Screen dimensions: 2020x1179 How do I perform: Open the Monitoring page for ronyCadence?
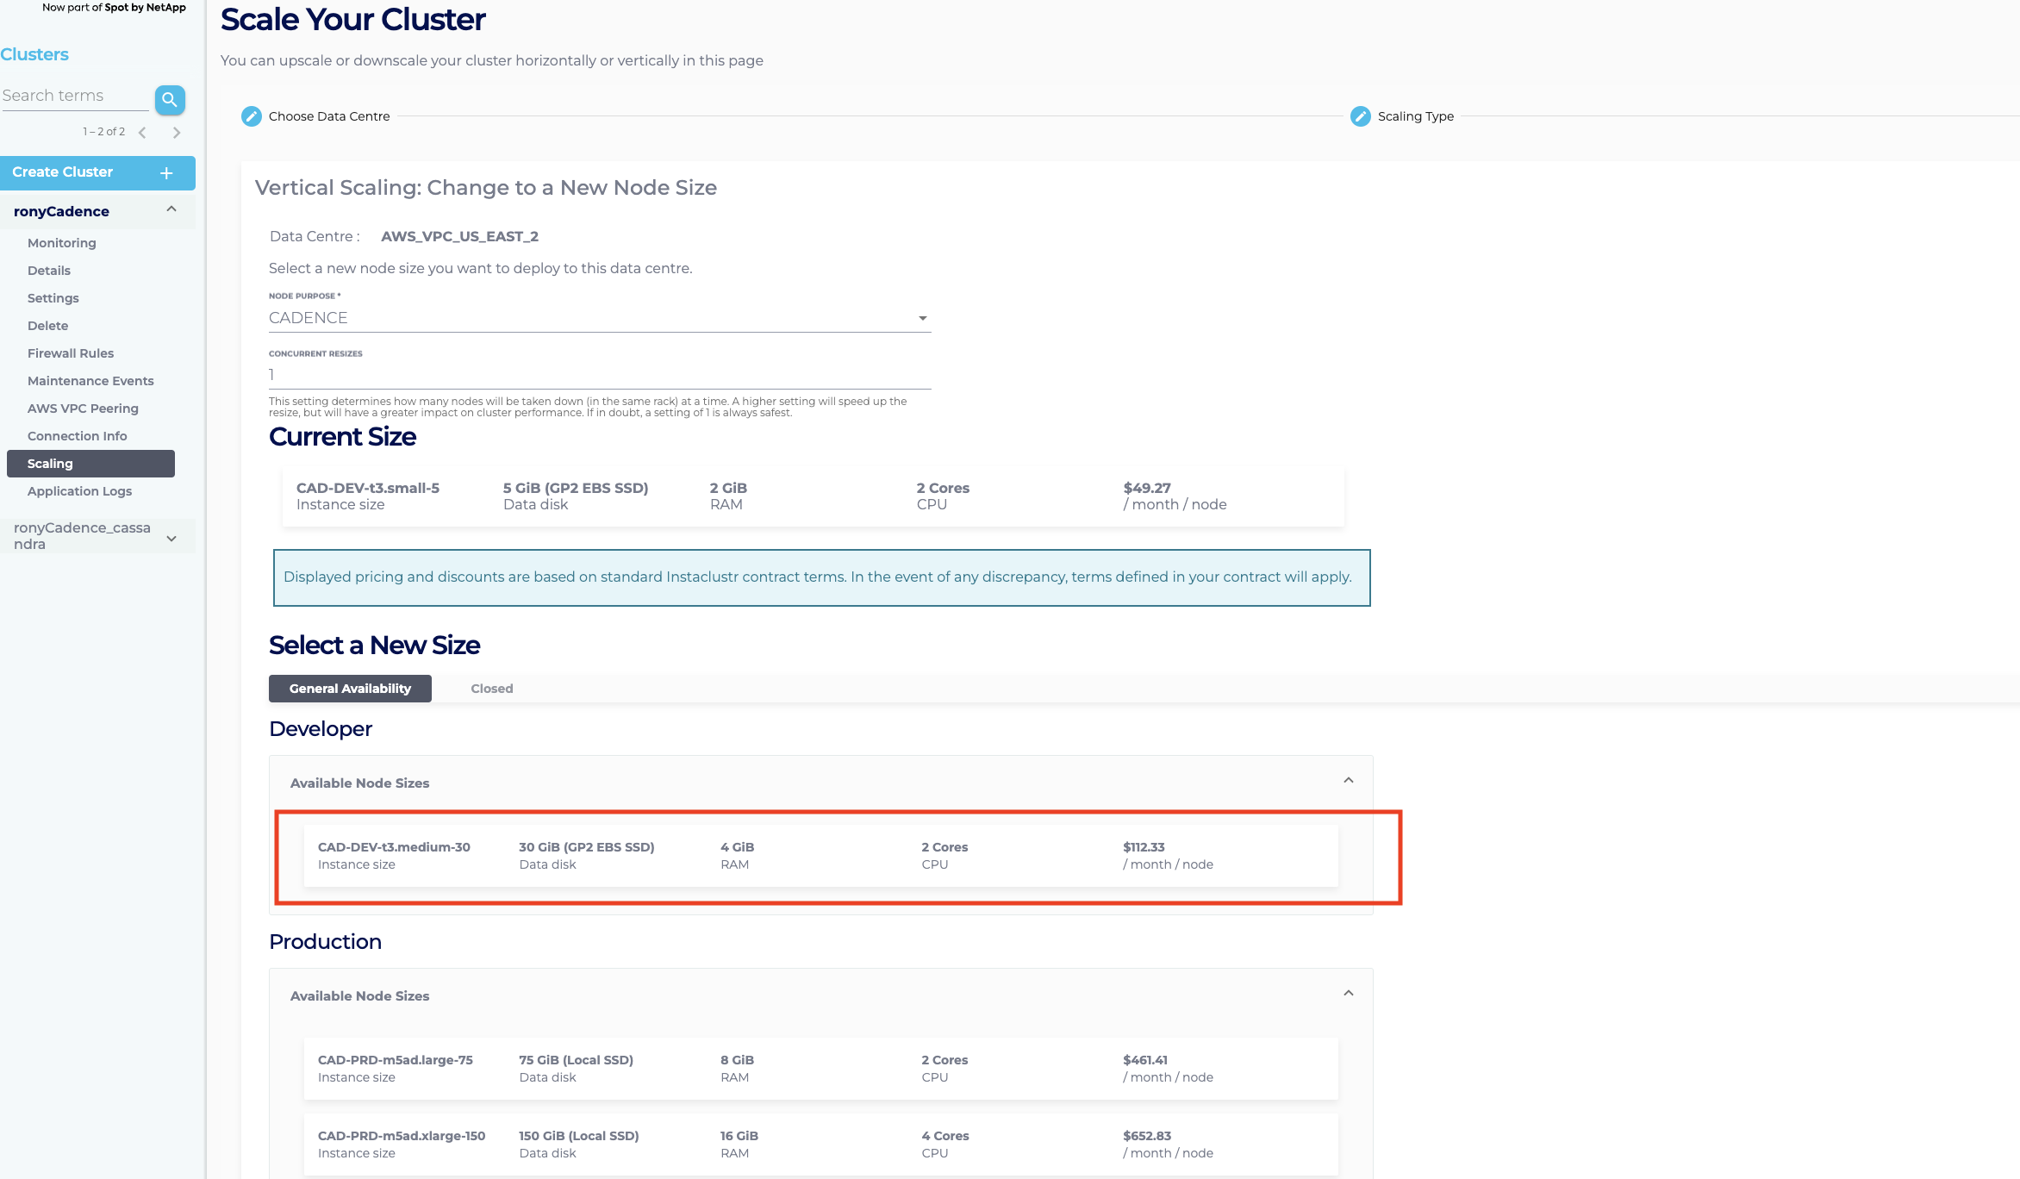[x=62, y=243]
